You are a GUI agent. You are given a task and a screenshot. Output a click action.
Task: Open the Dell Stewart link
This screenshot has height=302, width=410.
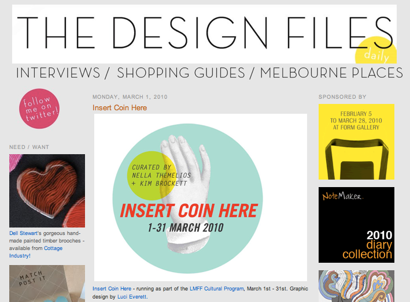(24, 233)
